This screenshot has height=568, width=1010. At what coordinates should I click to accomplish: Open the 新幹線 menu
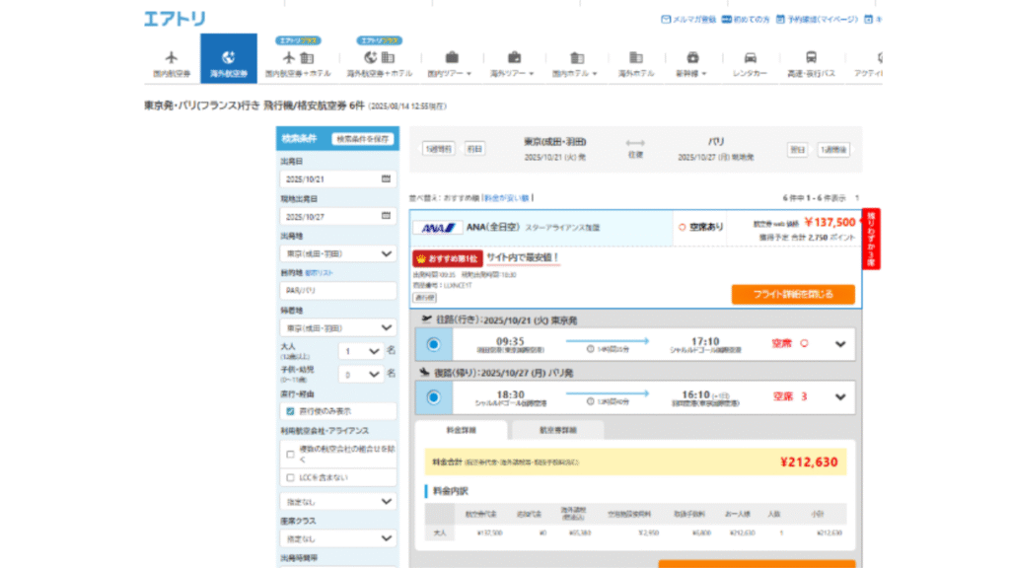(x=691, y=64)
